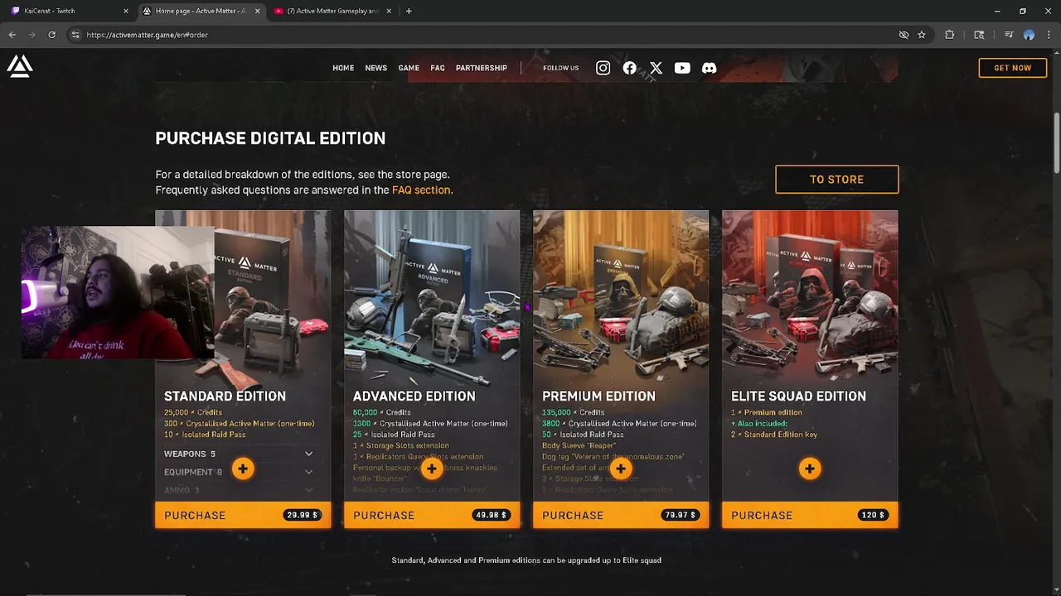Image resolution: width=1061 pixels, height=596 pixels.
Task: Open the PARTNERSHIP nav item
Action: [482, 68]
